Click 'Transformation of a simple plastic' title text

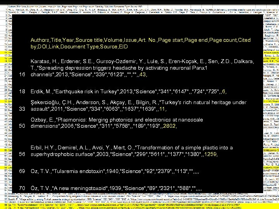pyautogui.click(x=178, y=148)
